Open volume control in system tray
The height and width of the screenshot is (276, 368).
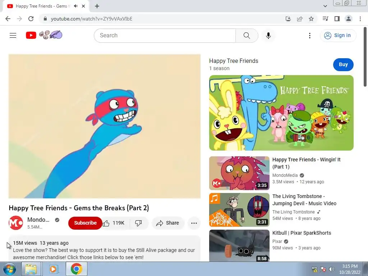click(332, 269)
